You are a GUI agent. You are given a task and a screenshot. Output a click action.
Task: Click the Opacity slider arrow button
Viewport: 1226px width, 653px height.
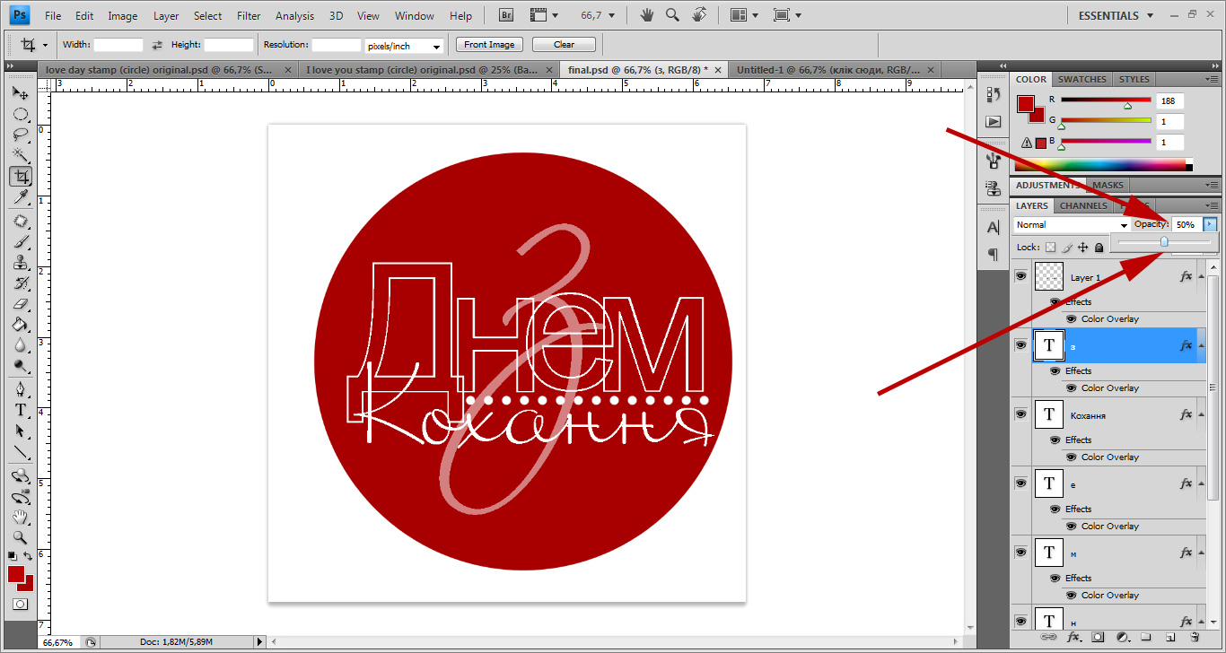[x=1210, y=225]
